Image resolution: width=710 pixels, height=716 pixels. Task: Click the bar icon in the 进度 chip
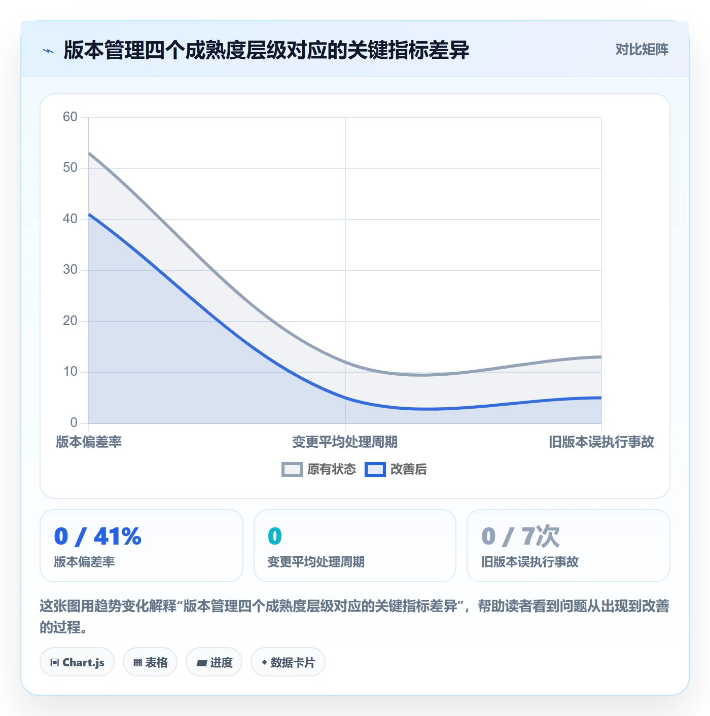point(202,663)
